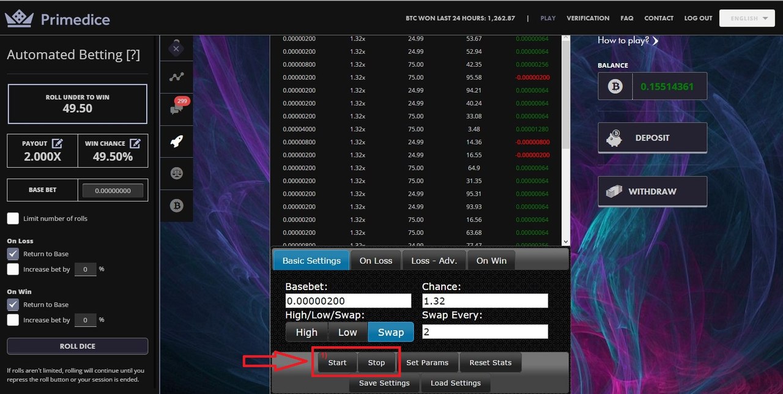This screenshot has height=394, width=783.
Task: Click the ROLL DICE button
Action: 77,346
